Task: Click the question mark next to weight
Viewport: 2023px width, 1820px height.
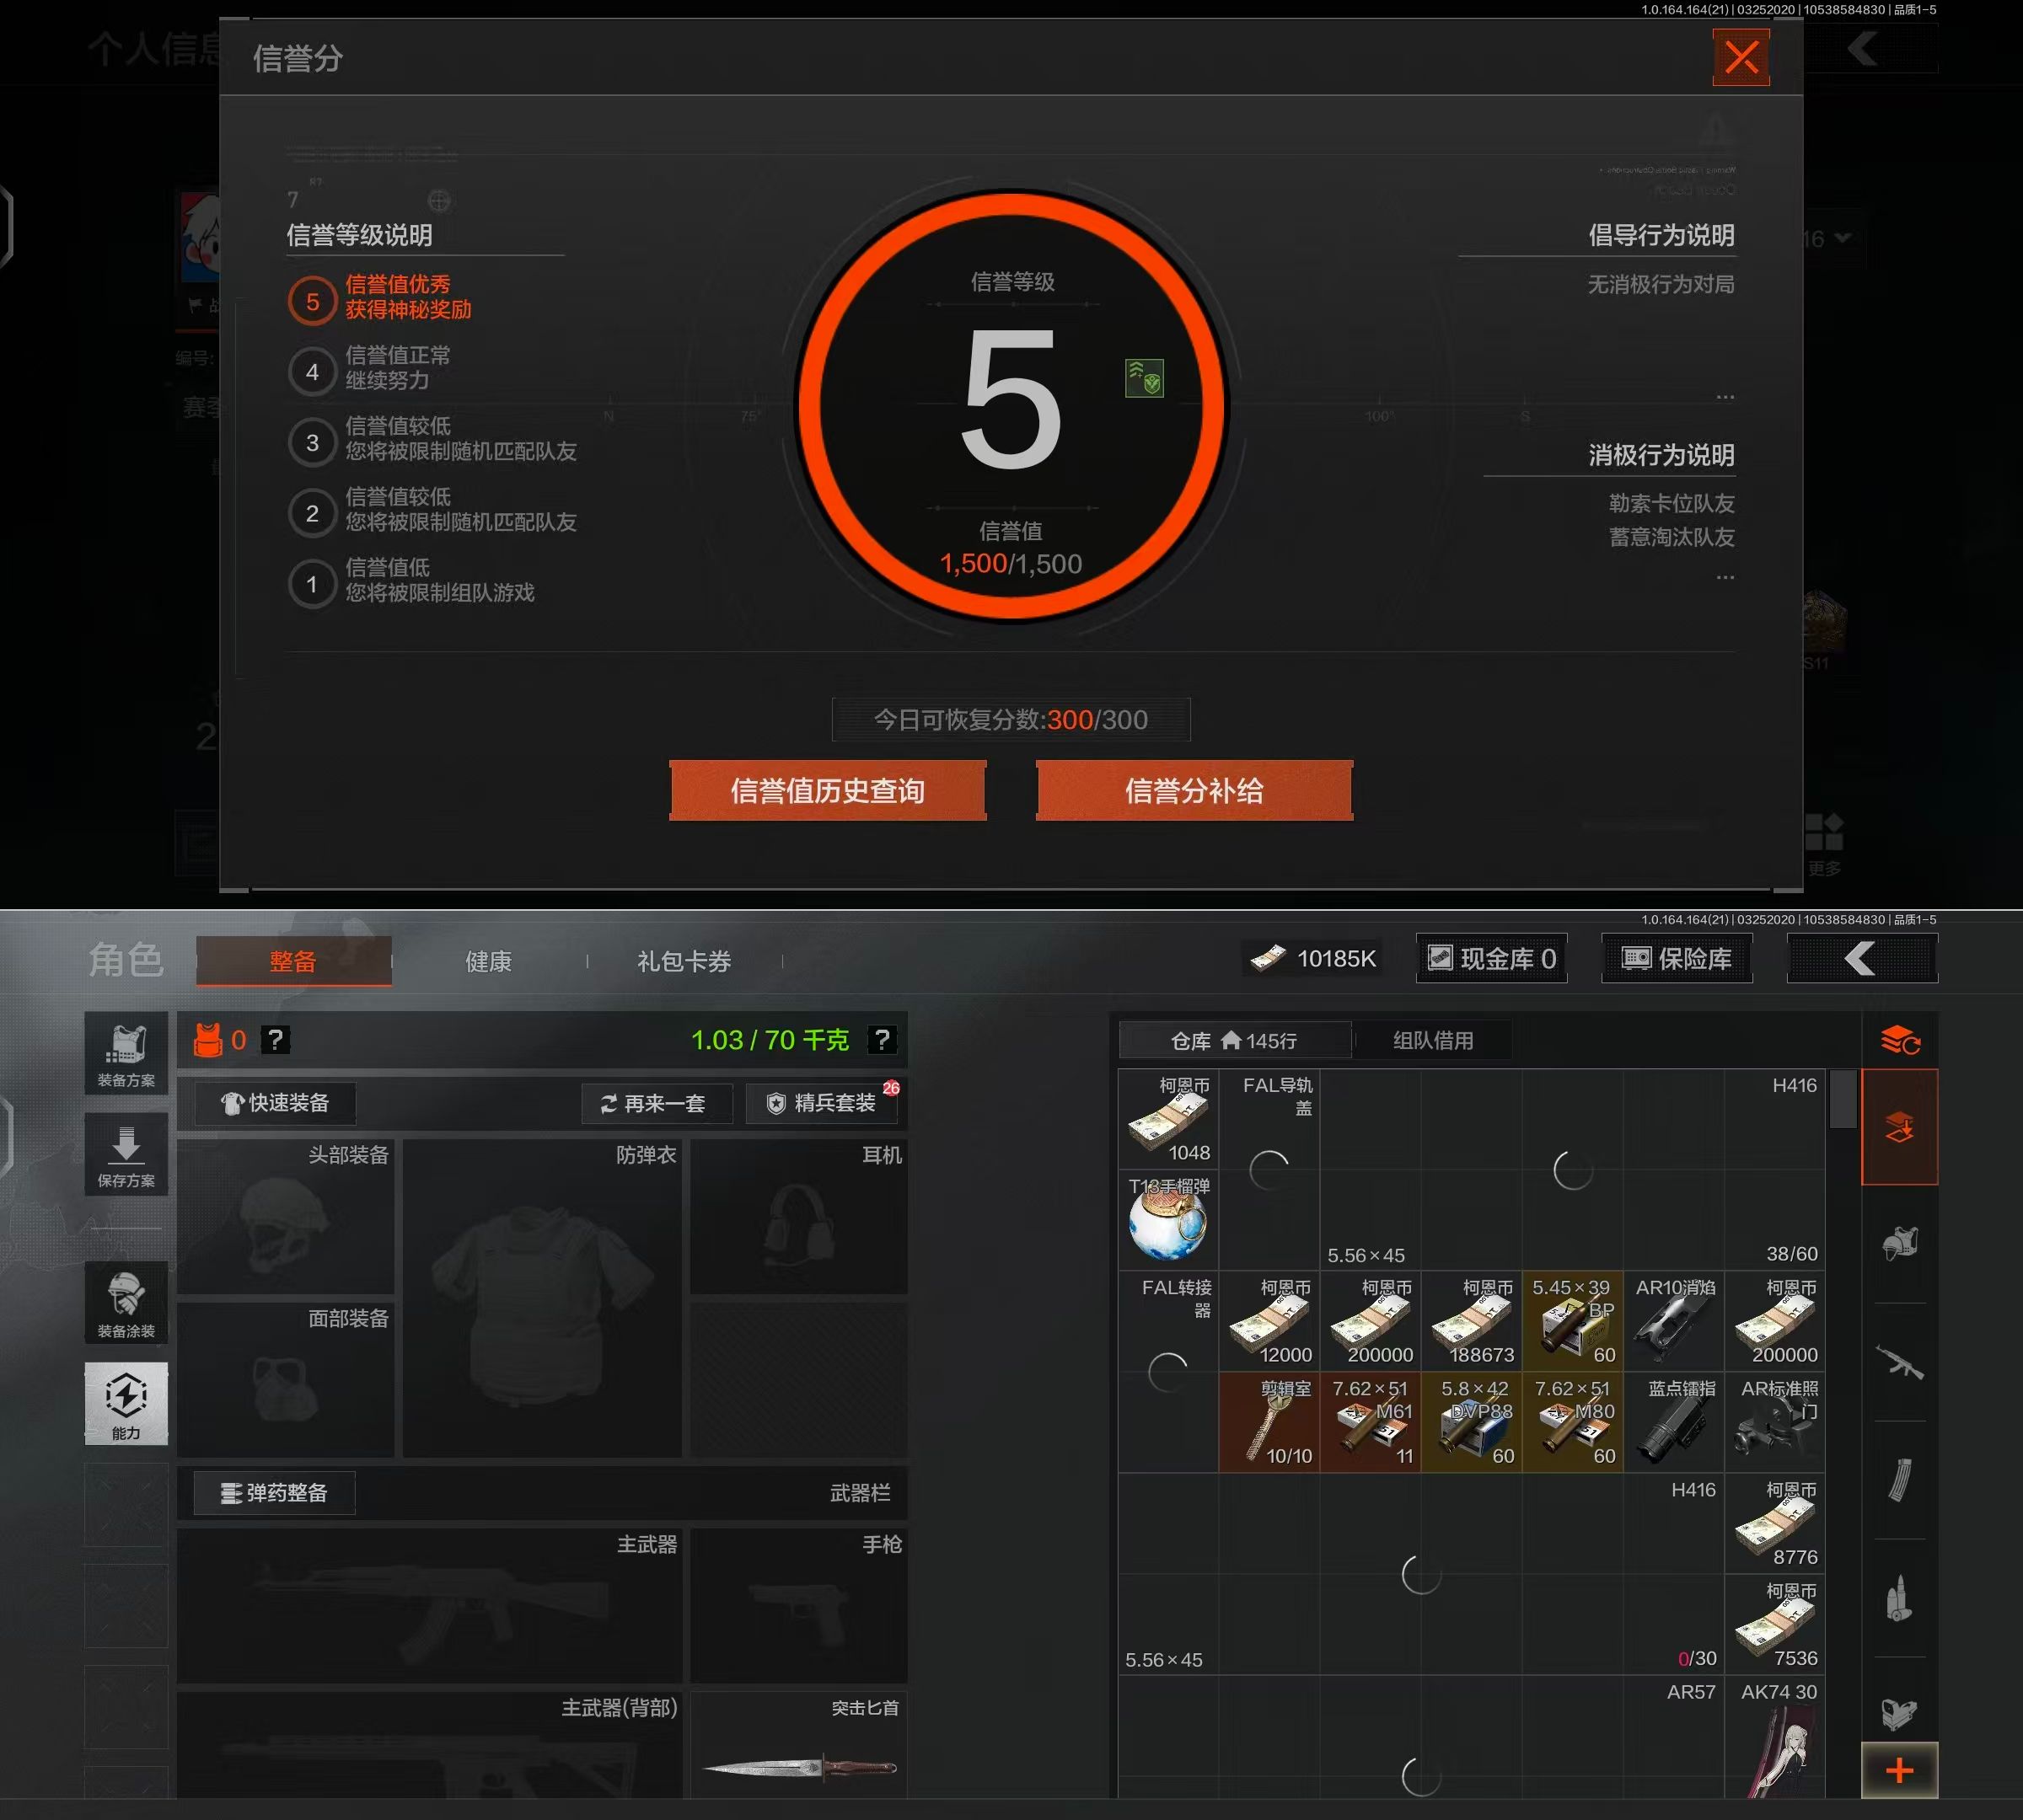Action: (x=881, y=1040)
